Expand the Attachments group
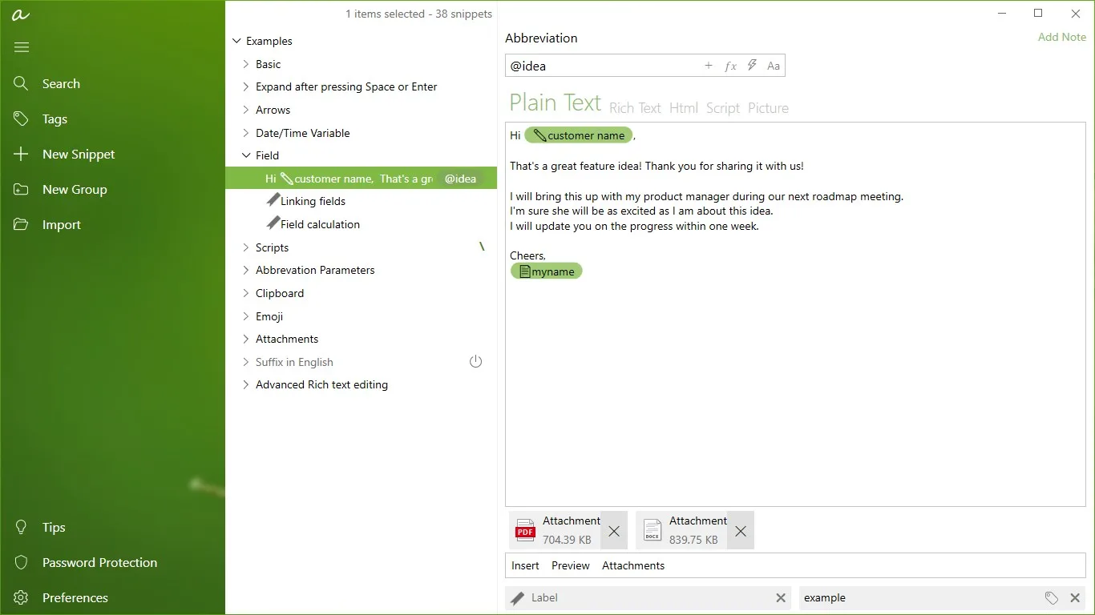This screenshot has height=615, width=1095. point(246,339)
